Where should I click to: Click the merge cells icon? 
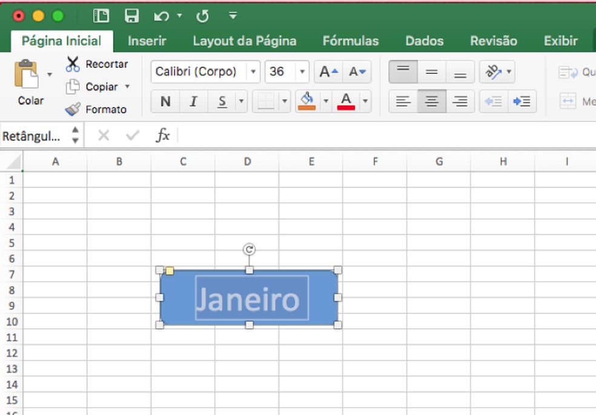(568, 101)
